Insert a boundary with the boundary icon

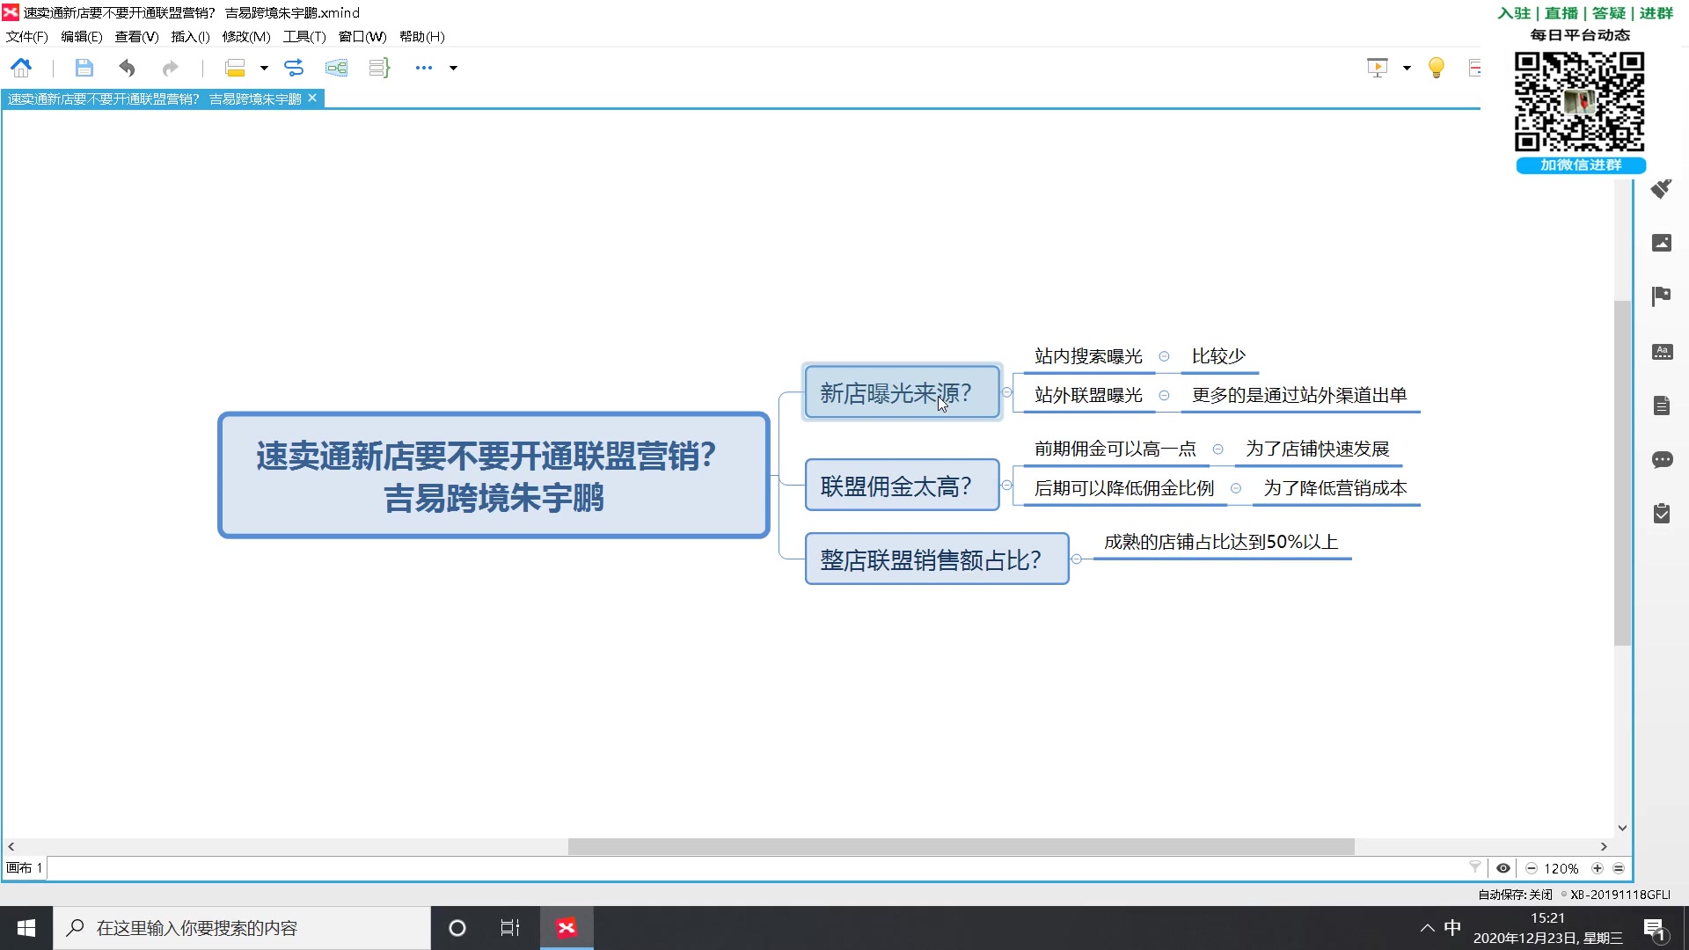pyautogui.click(x=336, y=68)
